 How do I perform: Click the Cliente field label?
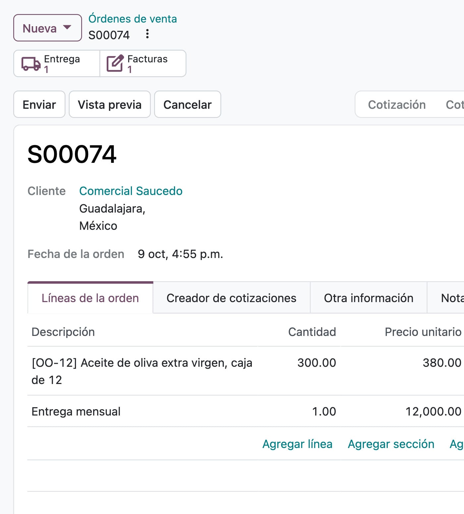[46, 191]
